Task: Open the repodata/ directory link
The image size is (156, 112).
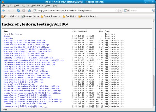Action: pyautogui.click(x=8, y=38)
